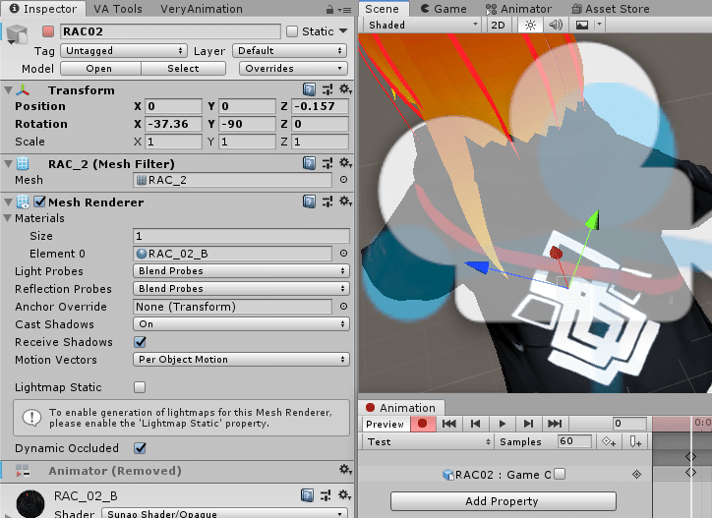The width and height of the screenshot is (712, 518).
Task: Toggle 2D scene view mode
Action: pos(499,25)
